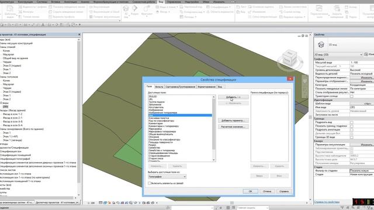The width and height of the screenshot is (374, 210).
Task: Select Описание in the available fields list
Action: [x=154, y=137]
